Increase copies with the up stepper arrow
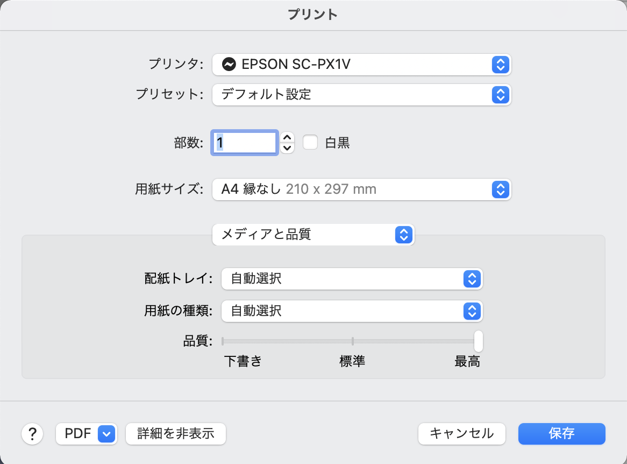The height and width of the screenshot is (464, 627). click(x=288, y=137)
